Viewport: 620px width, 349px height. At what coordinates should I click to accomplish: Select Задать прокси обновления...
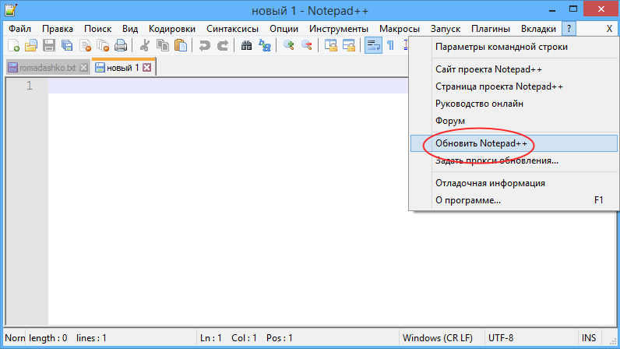tap(514, 160)
